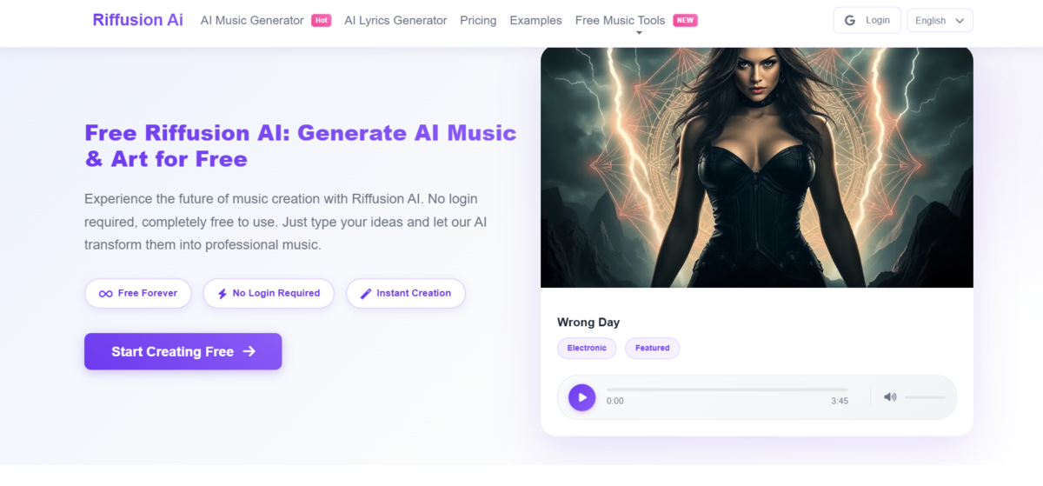The height and width of the screenshot is (486, 1043).
Task: Adjust the volume slider
Action: click(925, 397)
